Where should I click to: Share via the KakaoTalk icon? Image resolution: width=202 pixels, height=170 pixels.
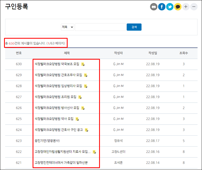(x=178, y=7)
